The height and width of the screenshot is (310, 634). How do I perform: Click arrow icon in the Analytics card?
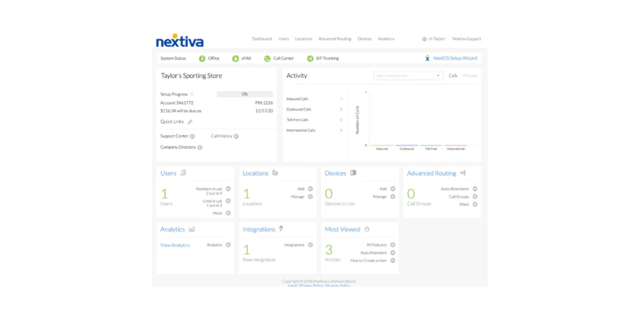(x=228, y=245)
